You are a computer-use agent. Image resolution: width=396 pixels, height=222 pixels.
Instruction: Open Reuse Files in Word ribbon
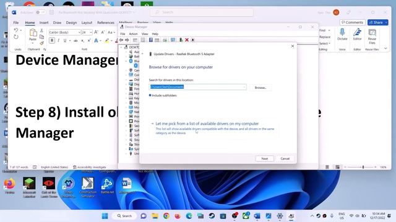pos(372,36)
